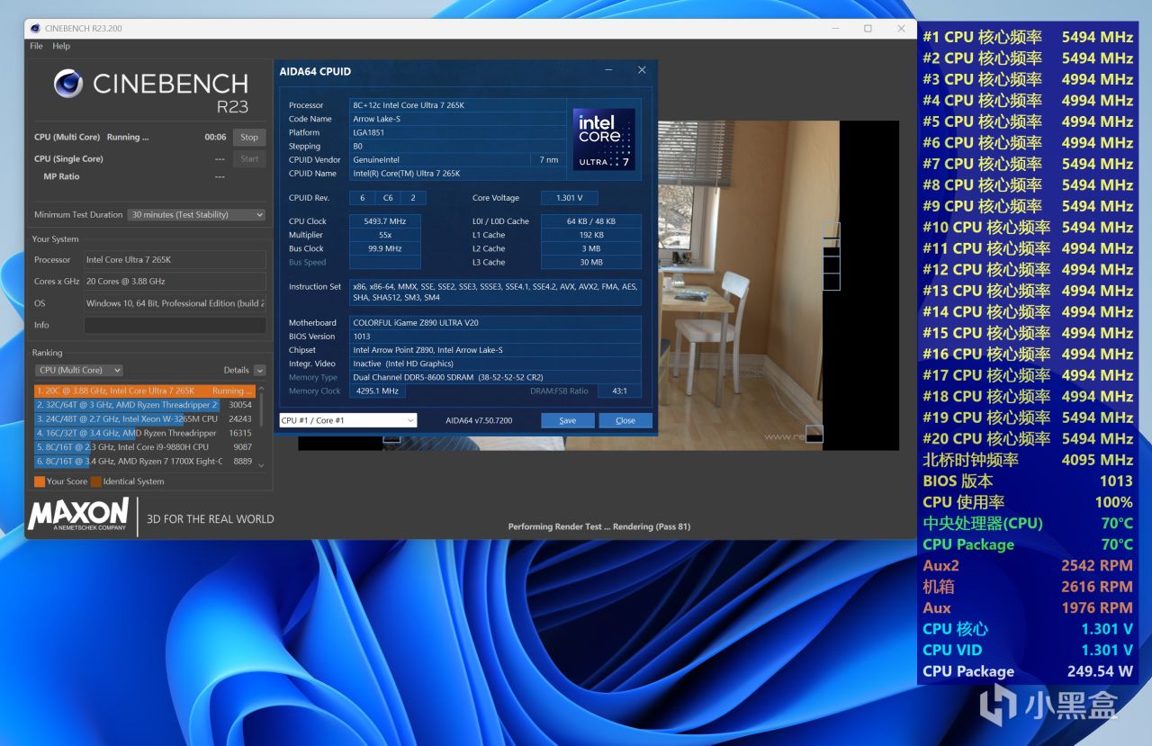Click the AIDA64 Code Name value Arrow Lake-S
This screenshot has width=1152, height=746.
coord(458,119)
